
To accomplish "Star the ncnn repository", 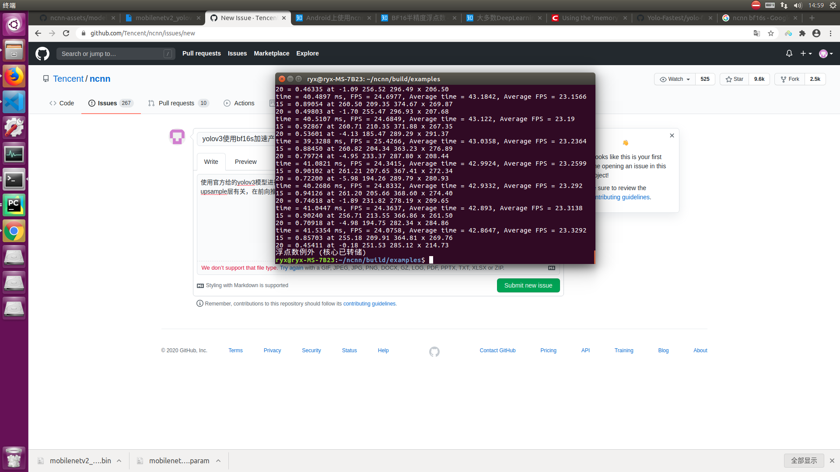I will tap(734, 79).
